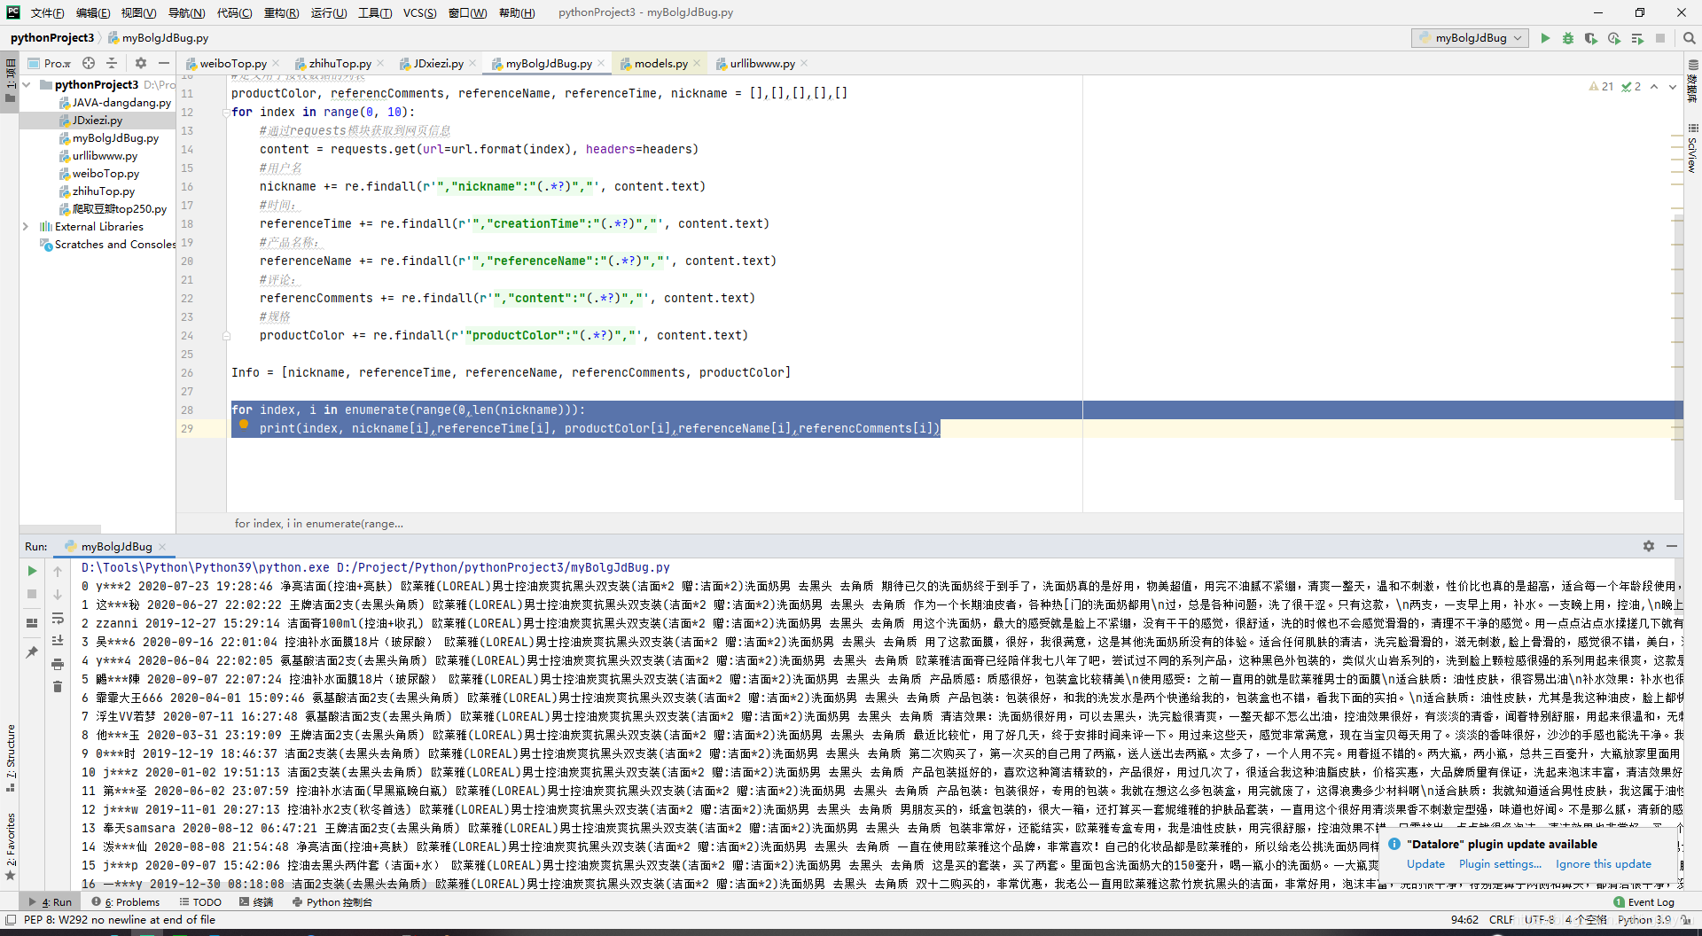Open Project panel options gear
Screen dimensions: 1702x936
pos(141,63)
